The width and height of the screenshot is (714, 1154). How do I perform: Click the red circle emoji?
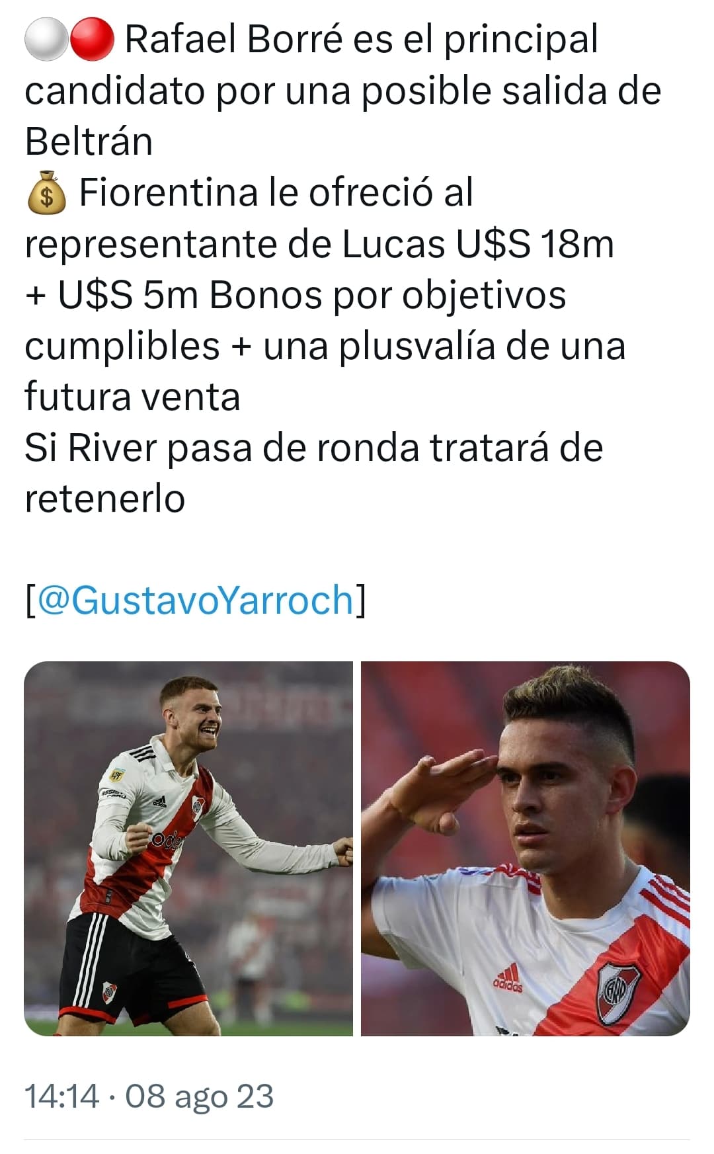point(92,40)
